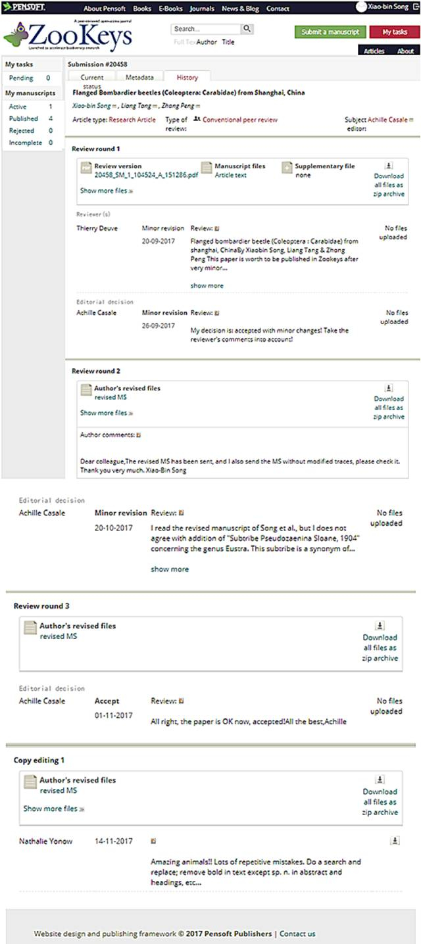Viewport: 421px width, 944px height.
Task: Switch to the Metadata tab
Action: click(x=140, y=78)
